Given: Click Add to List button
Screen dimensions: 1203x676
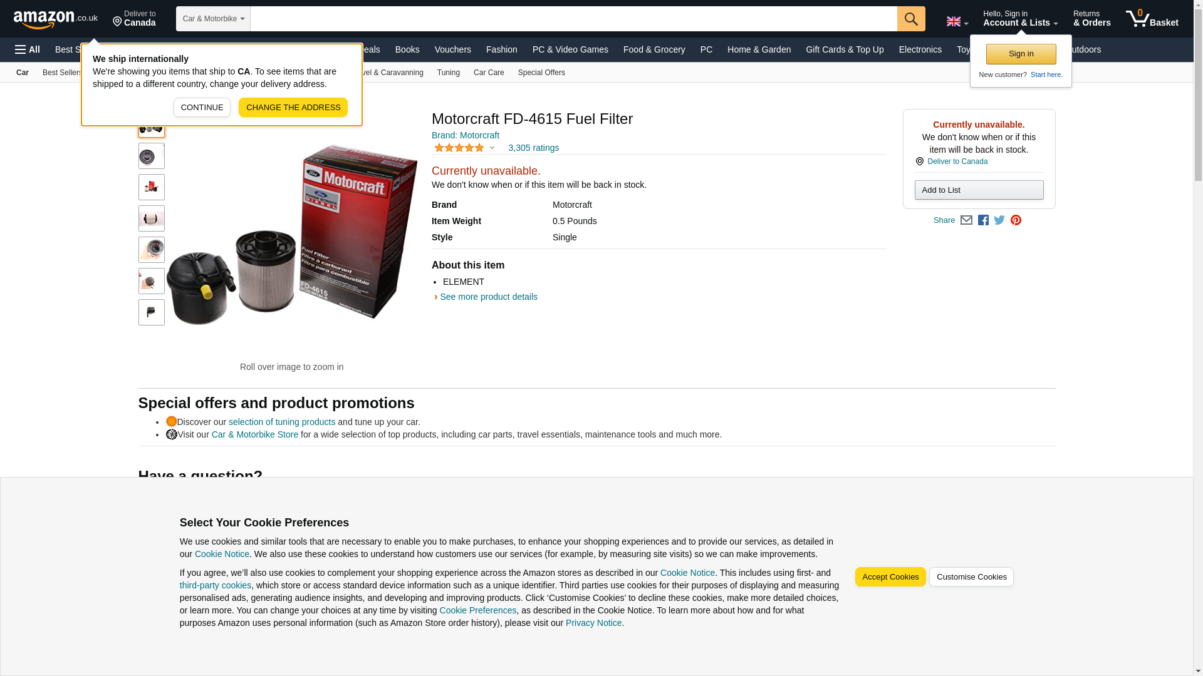Looking at the screenshot, I should pyautogui.click(x=979, y=190).
